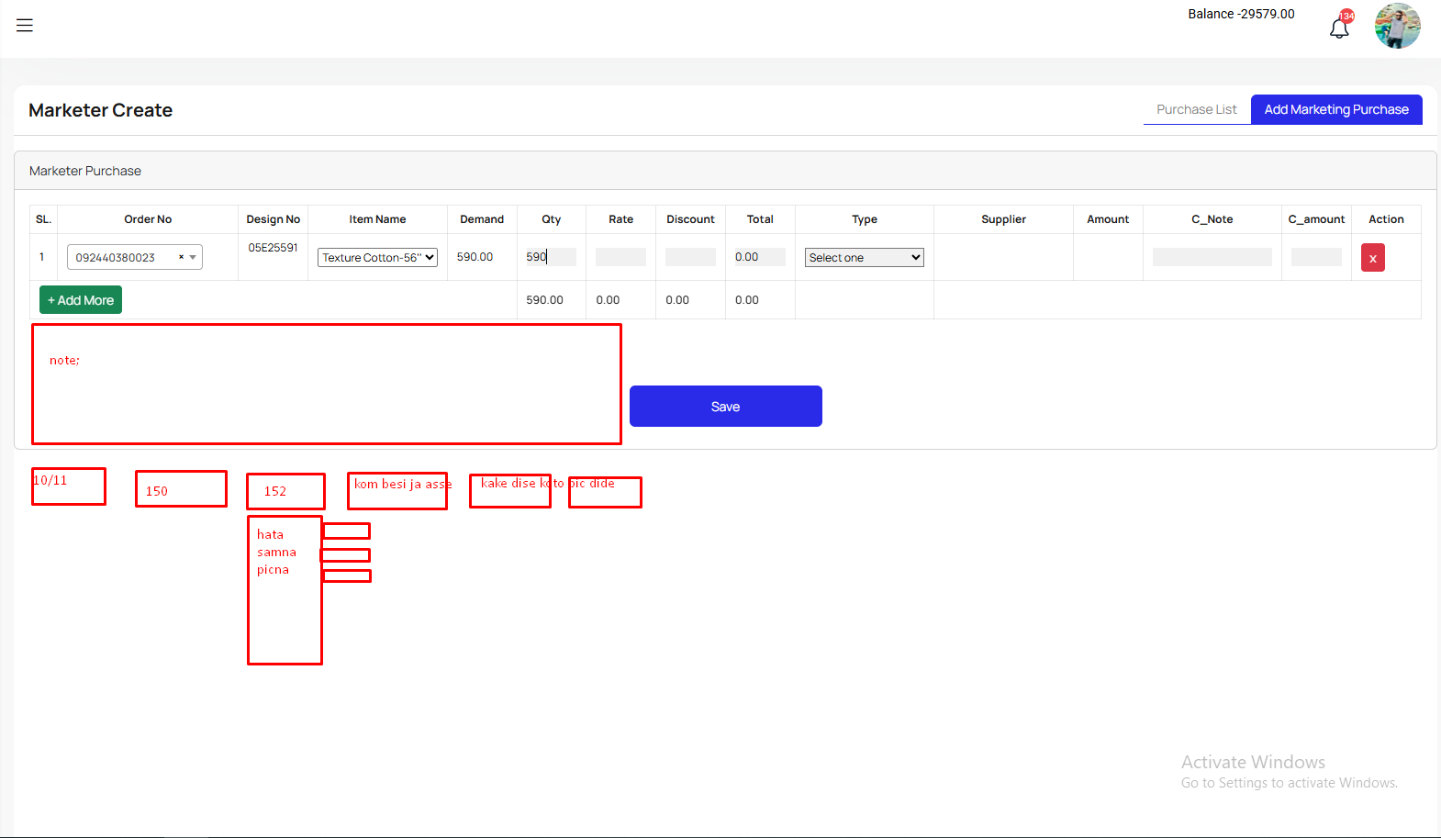Click the C_amount input field
This screenshot has width=1441, height=838.
(x=1316, y=257)
